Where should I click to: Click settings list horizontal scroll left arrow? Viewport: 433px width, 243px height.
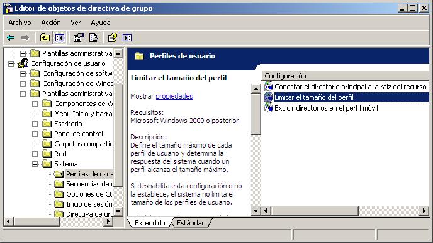[x=266, y=211]
